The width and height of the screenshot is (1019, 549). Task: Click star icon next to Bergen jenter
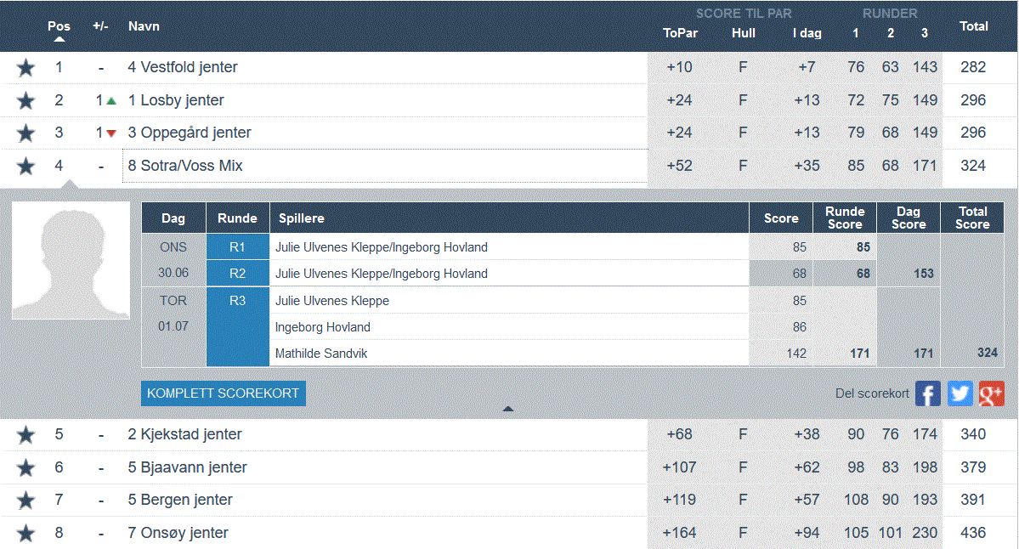pos(25,501)
